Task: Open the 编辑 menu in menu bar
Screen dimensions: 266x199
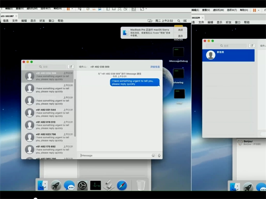Action: point(24,21)
